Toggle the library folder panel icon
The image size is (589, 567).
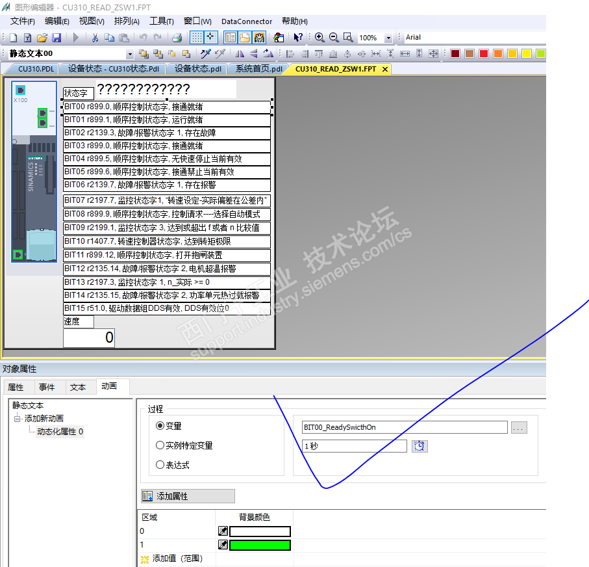click(x=245, y=37)
